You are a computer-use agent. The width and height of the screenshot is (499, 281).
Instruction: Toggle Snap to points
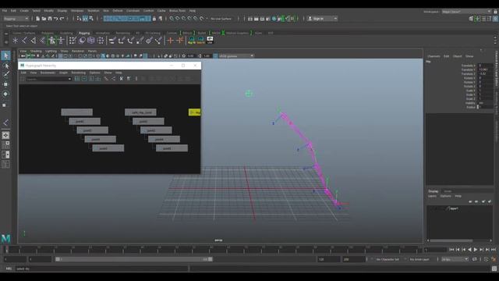(x=184, y=19)
